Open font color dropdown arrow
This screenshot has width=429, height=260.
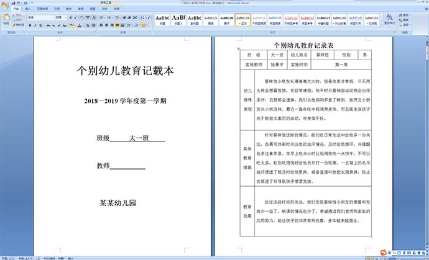pos(83,25)
